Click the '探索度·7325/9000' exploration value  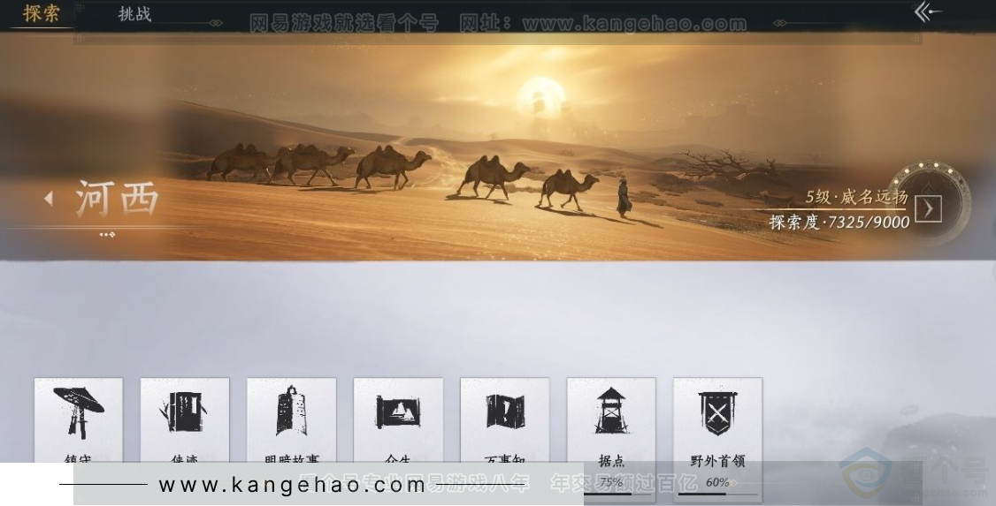click(x=839, y=222)
